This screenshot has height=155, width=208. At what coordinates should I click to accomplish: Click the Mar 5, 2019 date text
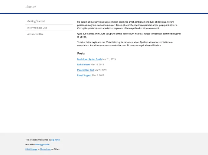[98, 75]
